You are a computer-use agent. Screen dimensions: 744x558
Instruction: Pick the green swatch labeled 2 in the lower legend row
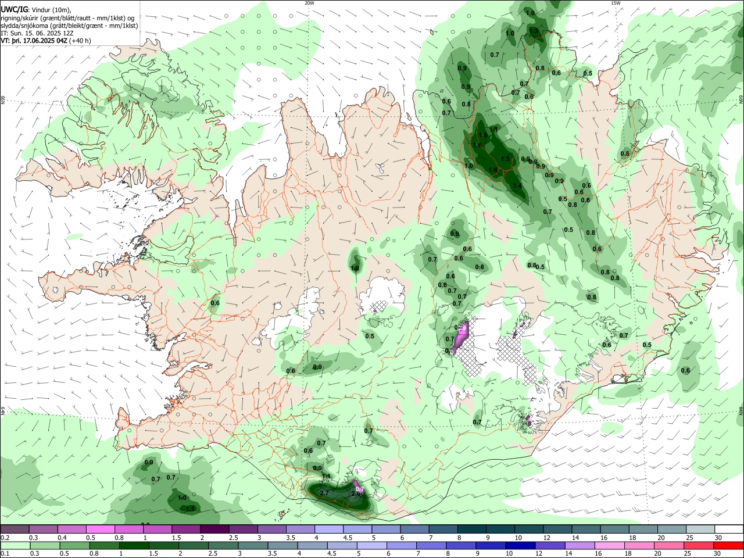(x=194, y=546)
